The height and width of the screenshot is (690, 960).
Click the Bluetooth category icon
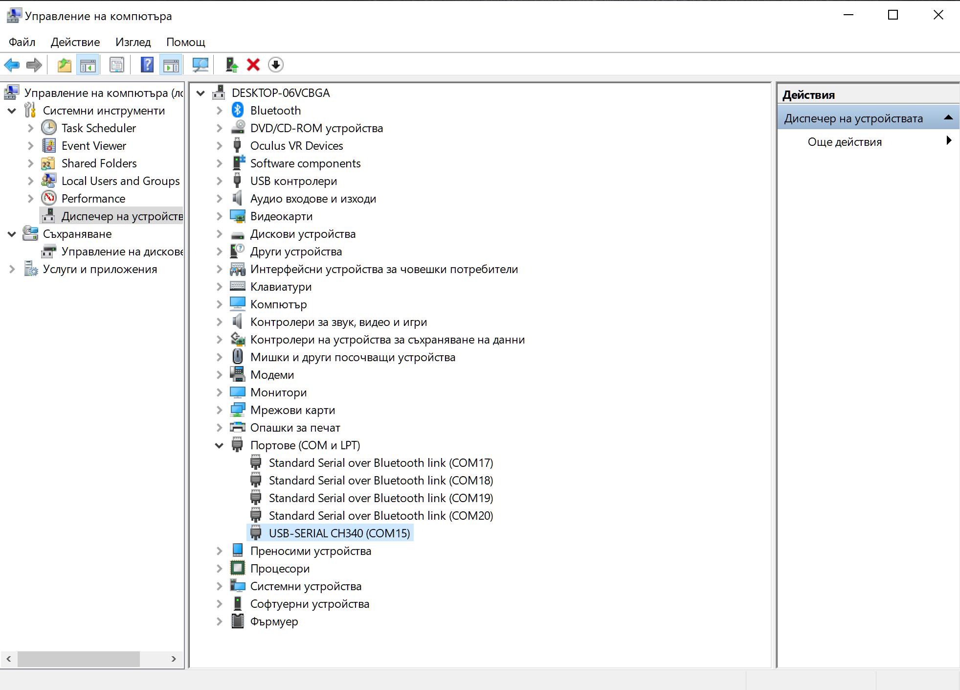coord(238,110)
